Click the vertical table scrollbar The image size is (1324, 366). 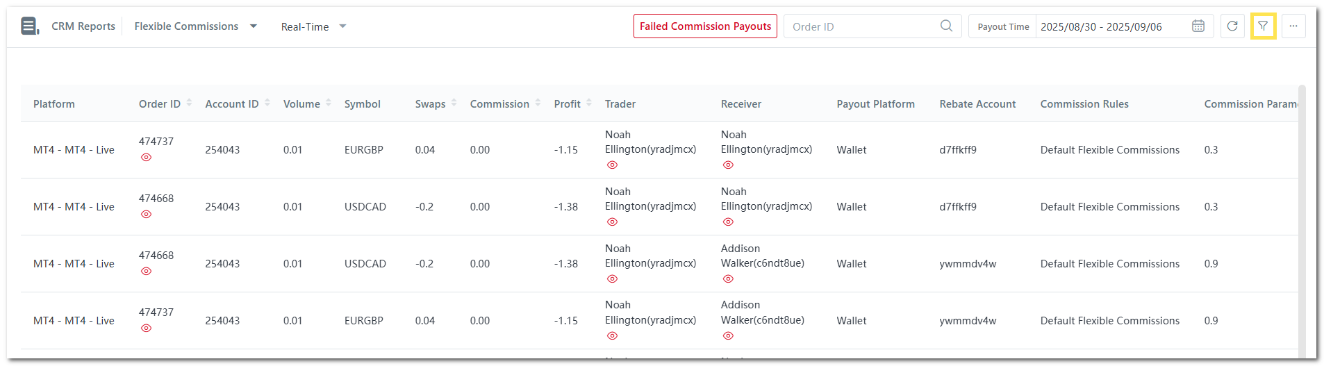pyautogui.click(x=1302, y=208)
